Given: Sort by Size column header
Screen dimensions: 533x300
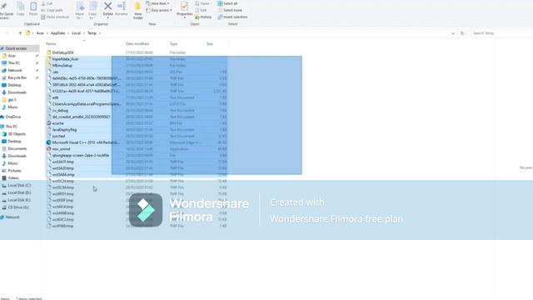Looking at the screenshot, I should coord(209,44).
